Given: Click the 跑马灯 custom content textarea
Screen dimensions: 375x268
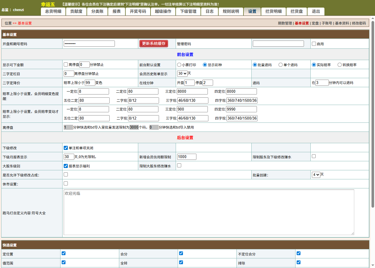Looking at the screenshot, I should tap(209, 212).
